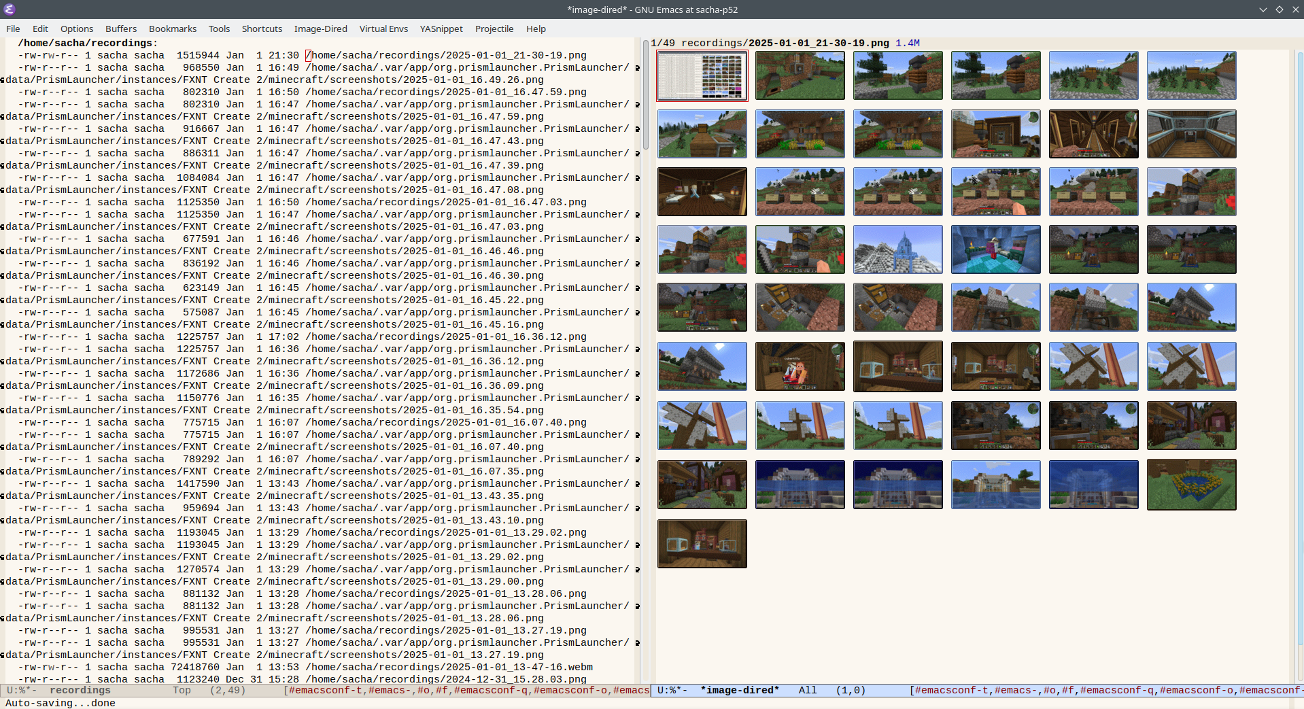This screenshot has height=709, width=1304.
Task: Open the Image-Dired menu
Action: pyautogui.click(x=320, y=29)
